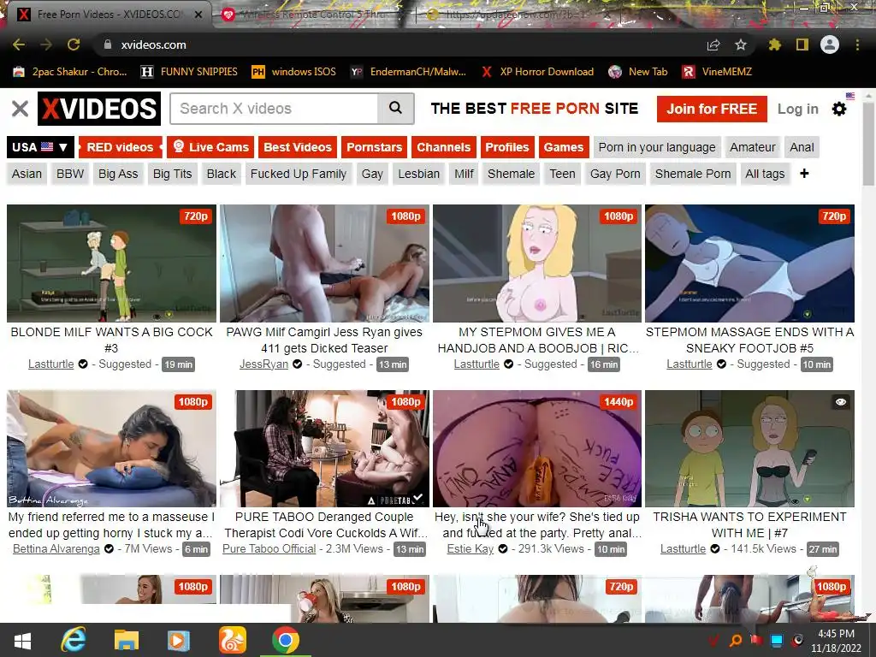The width and height of the screenshot is (876, 657).
Task: Open the windows ISOS bookmark
Action: (x=294, y=72)
